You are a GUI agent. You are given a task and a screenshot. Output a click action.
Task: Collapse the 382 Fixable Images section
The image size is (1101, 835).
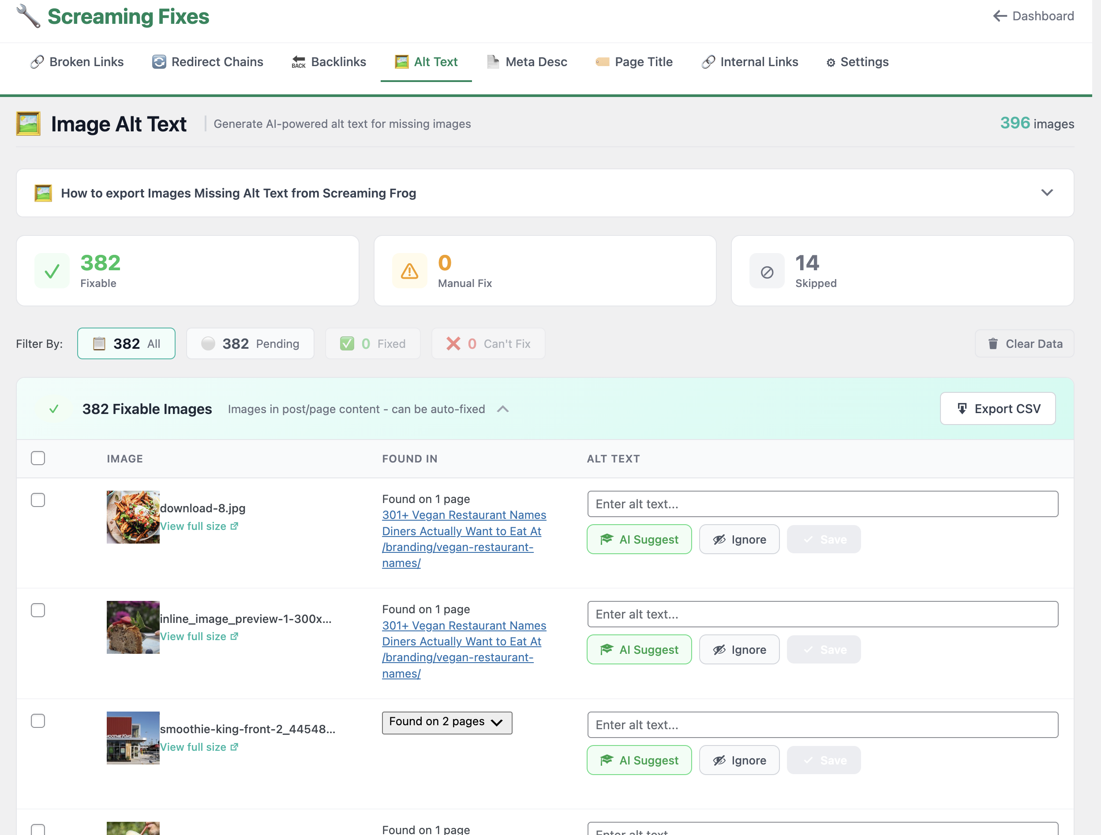(503, 409)
